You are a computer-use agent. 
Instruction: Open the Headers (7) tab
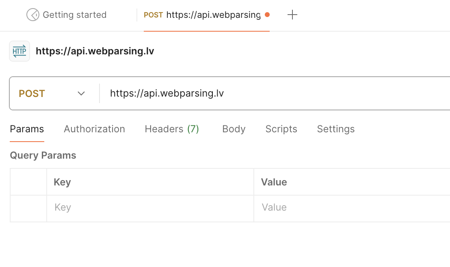[x=172, y=129]
